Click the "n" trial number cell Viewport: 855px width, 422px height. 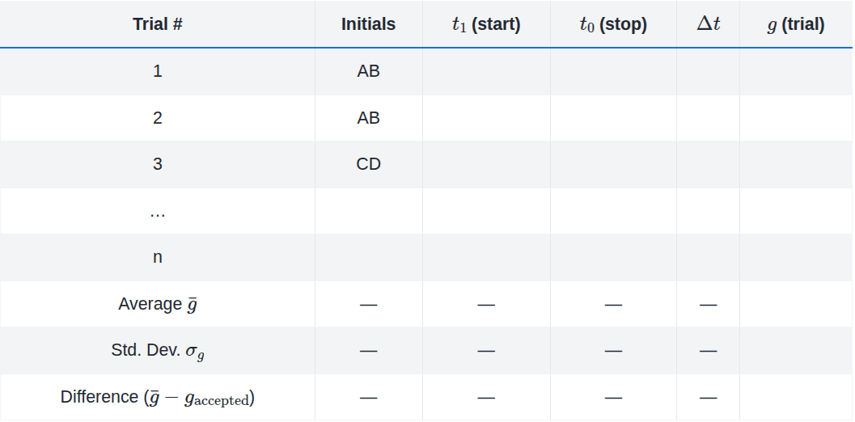[x=158, y=257]
